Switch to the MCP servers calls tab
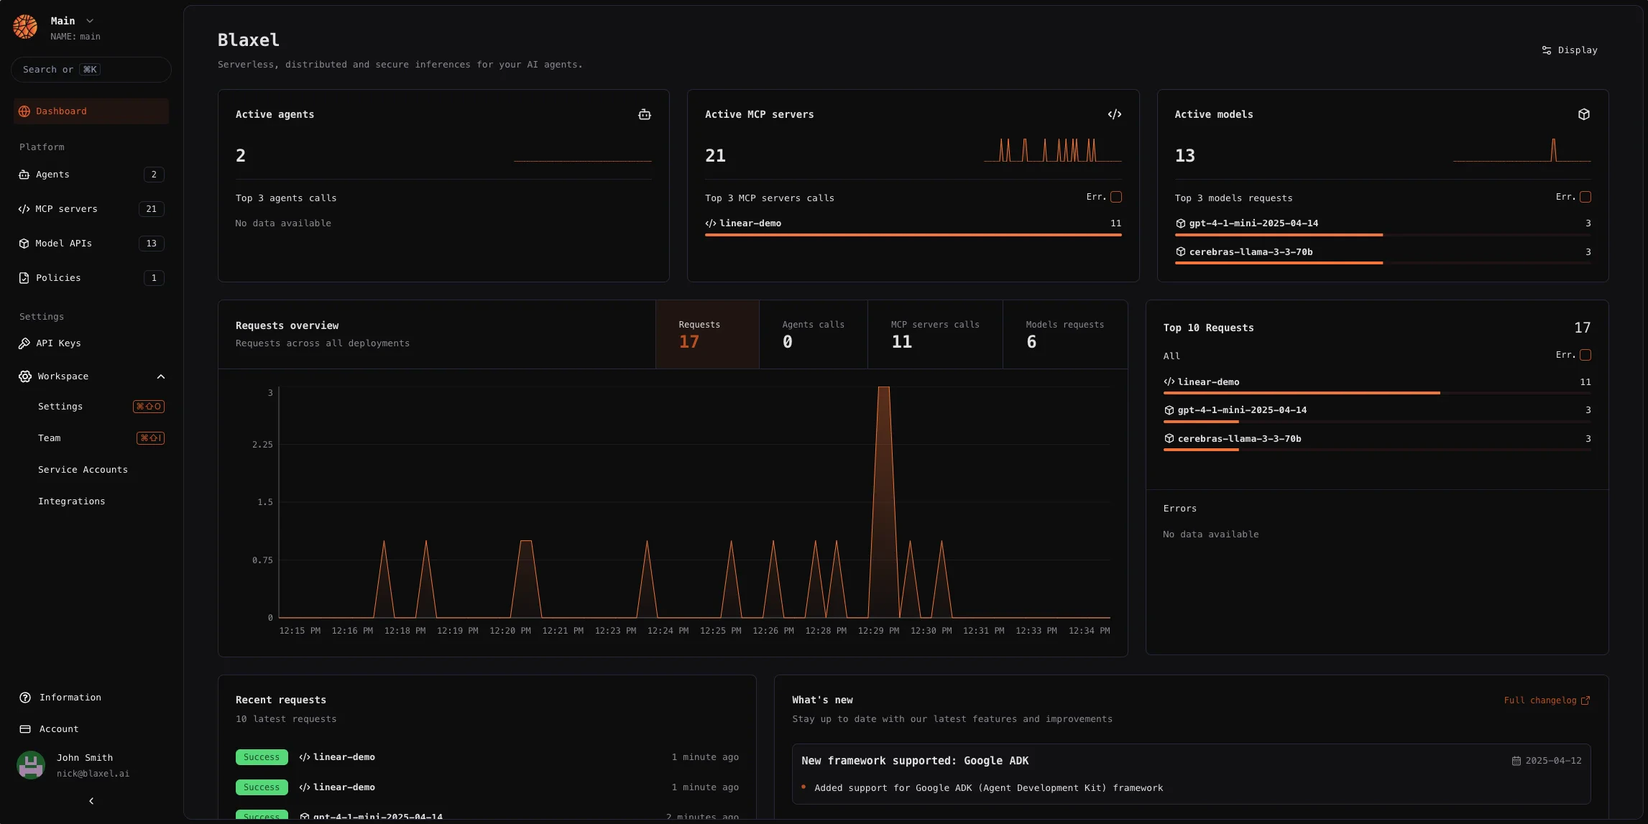Image resolution: width=1648 pixels, height=824 pixels. click(x=935, y=334)
